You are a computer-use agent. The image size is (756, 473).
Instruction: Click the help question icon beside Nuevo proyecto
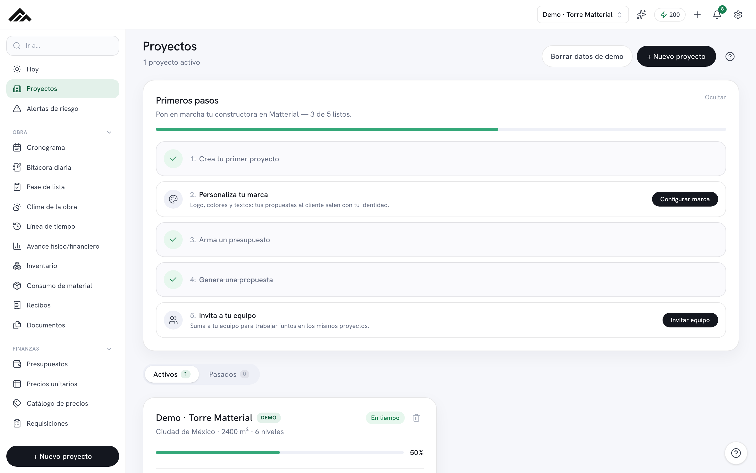[x=730, y=56]
